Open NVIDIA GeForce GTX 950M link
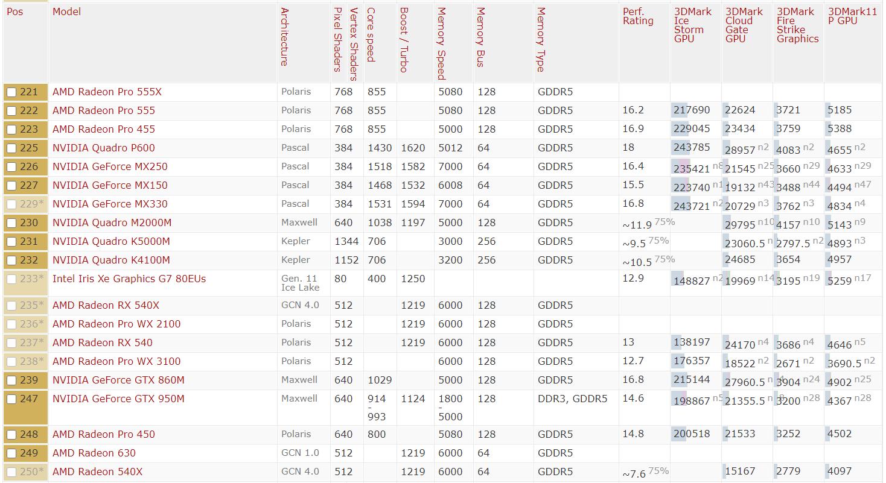 coord(118,399)
